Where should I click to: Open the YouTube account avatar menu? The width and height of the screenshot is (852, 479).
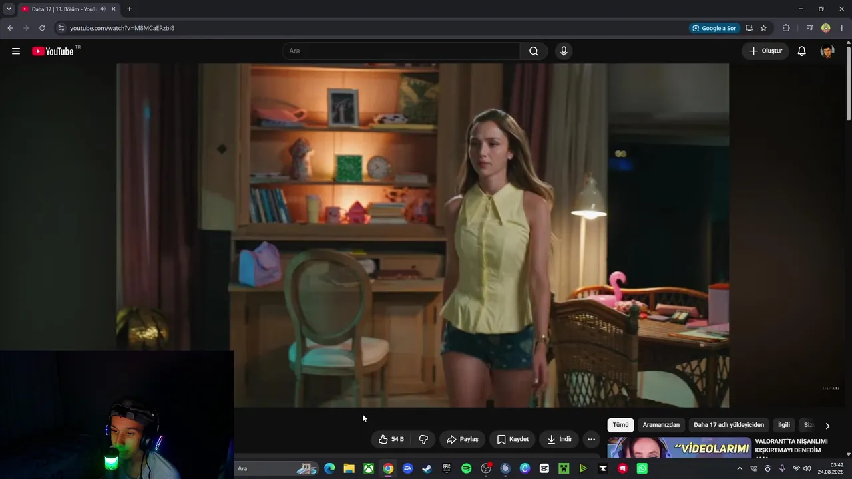(x=827, y=51)
